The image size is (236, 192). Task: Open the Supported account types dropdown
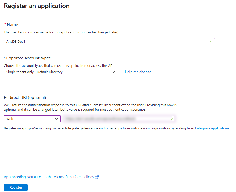tap(60, 72)
